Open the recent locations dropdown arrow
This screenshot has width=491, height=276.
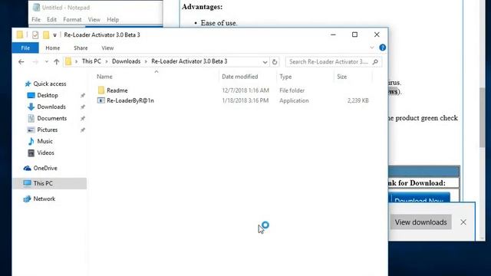[x=46, y=61]
